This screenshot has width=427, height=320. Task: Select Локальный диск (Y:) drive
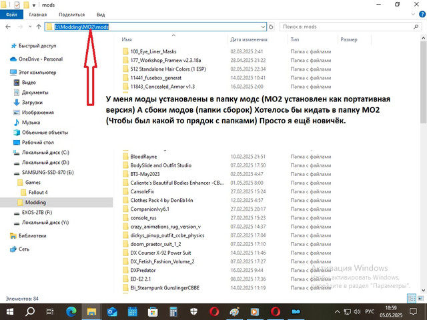41,222
